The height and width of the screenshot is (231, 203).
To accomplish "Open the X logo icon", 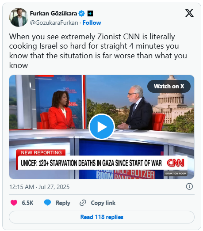I will point(189,13).
